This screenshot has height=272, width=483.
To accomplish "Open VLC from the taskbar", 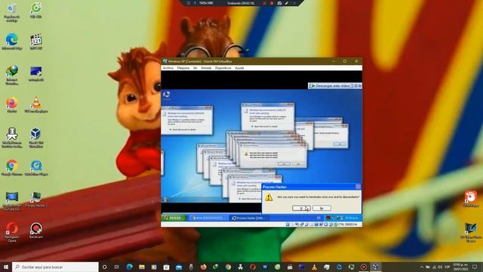I will [x=314, y=267].
